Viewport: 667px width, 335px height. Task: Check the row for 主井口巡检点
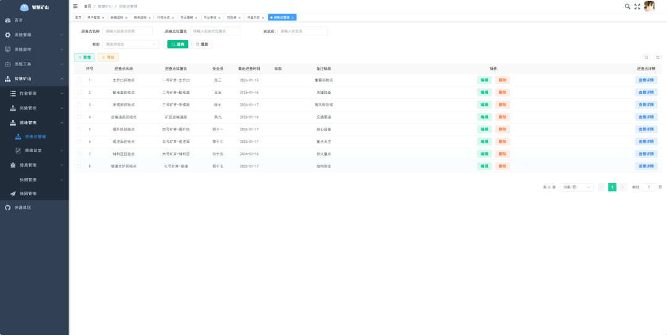(x=79, y=80)
